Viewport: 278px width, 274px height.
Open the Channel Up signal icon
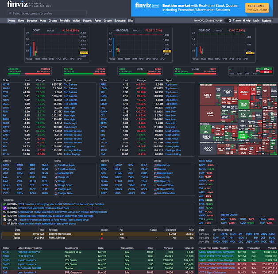155,165
